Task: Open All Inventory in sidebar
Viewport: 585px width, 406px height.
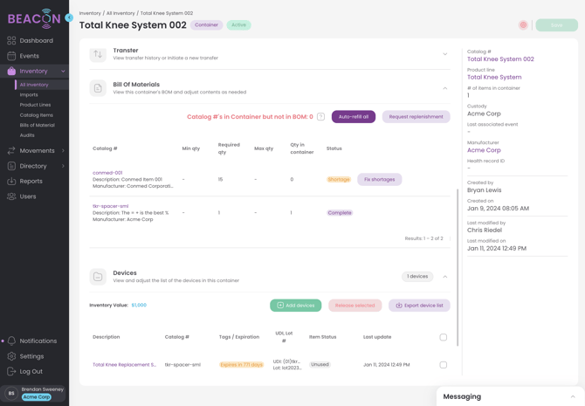Action: [x=34, y=85]
